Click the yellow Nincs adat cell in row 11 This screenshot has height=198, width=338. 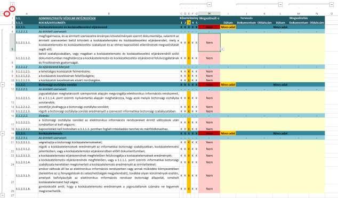click(228, 84)
